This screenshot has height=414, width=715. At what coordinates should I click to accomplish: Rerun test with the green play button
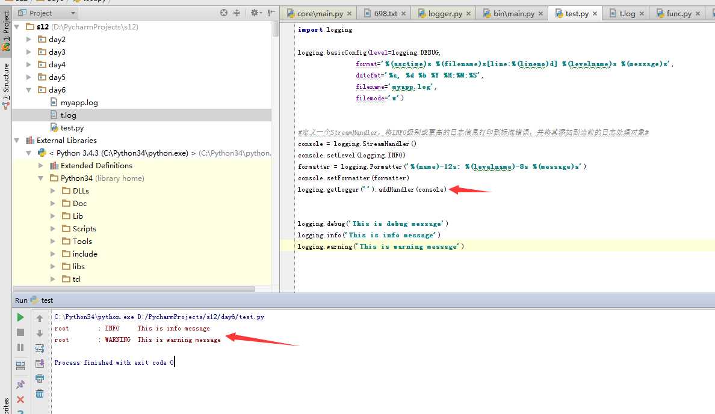[x=20, y=317]
